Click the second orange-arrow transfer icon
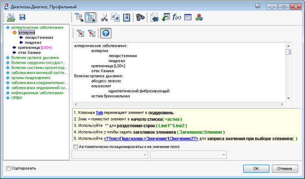The height and width of the screenshot is (179, 305). click(91, 33)
